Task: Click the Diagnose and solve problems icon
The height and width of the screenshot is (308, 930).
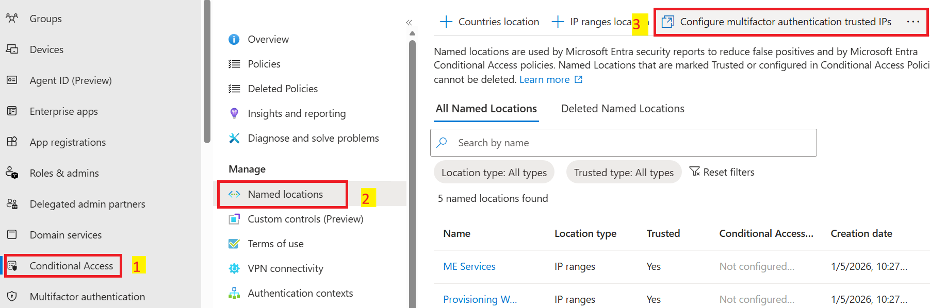Action: (x=234, y=138)
